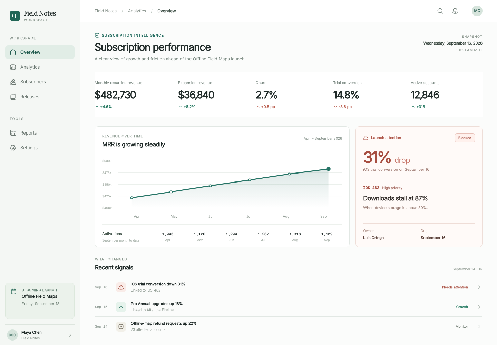Click the "Needs attention" status label
The image size is (497, 345).
pyautogui.click(x=455, y=287)
